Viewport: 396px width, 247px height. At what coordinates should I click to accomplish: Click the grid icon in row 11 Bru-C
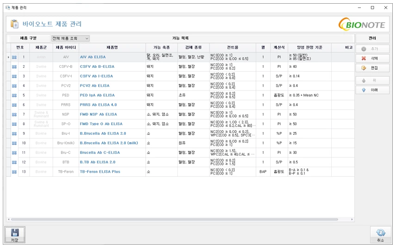point(14,153)
